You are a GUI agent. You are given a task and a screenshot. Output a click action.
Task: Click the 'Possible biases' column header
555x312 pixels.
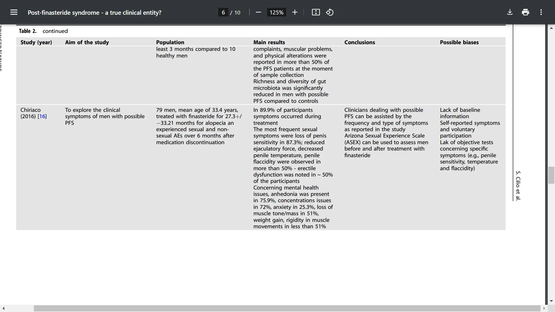coord(459,42)
